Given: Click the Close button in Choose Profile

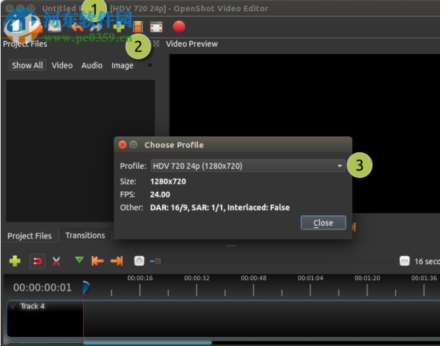Looking at the screenshot, I should click(x=323, y=223).
